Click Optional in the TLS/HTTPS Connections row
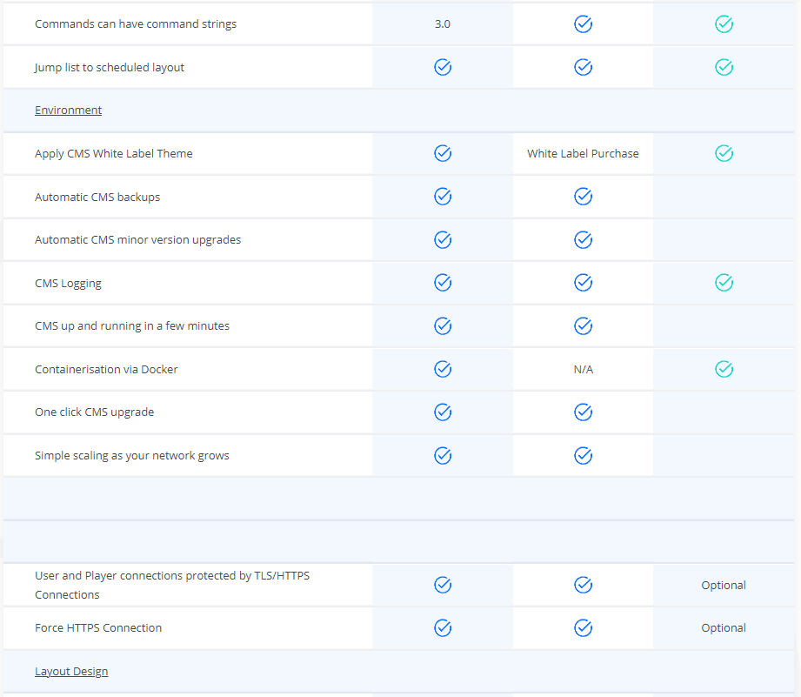 (x=724, y=586)
